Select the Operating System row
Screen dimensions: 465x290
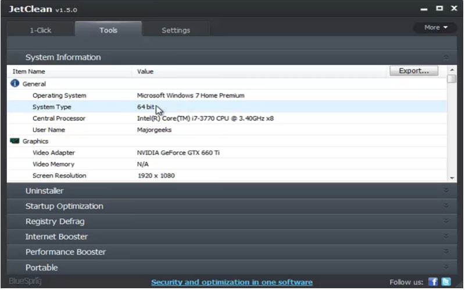227,95
